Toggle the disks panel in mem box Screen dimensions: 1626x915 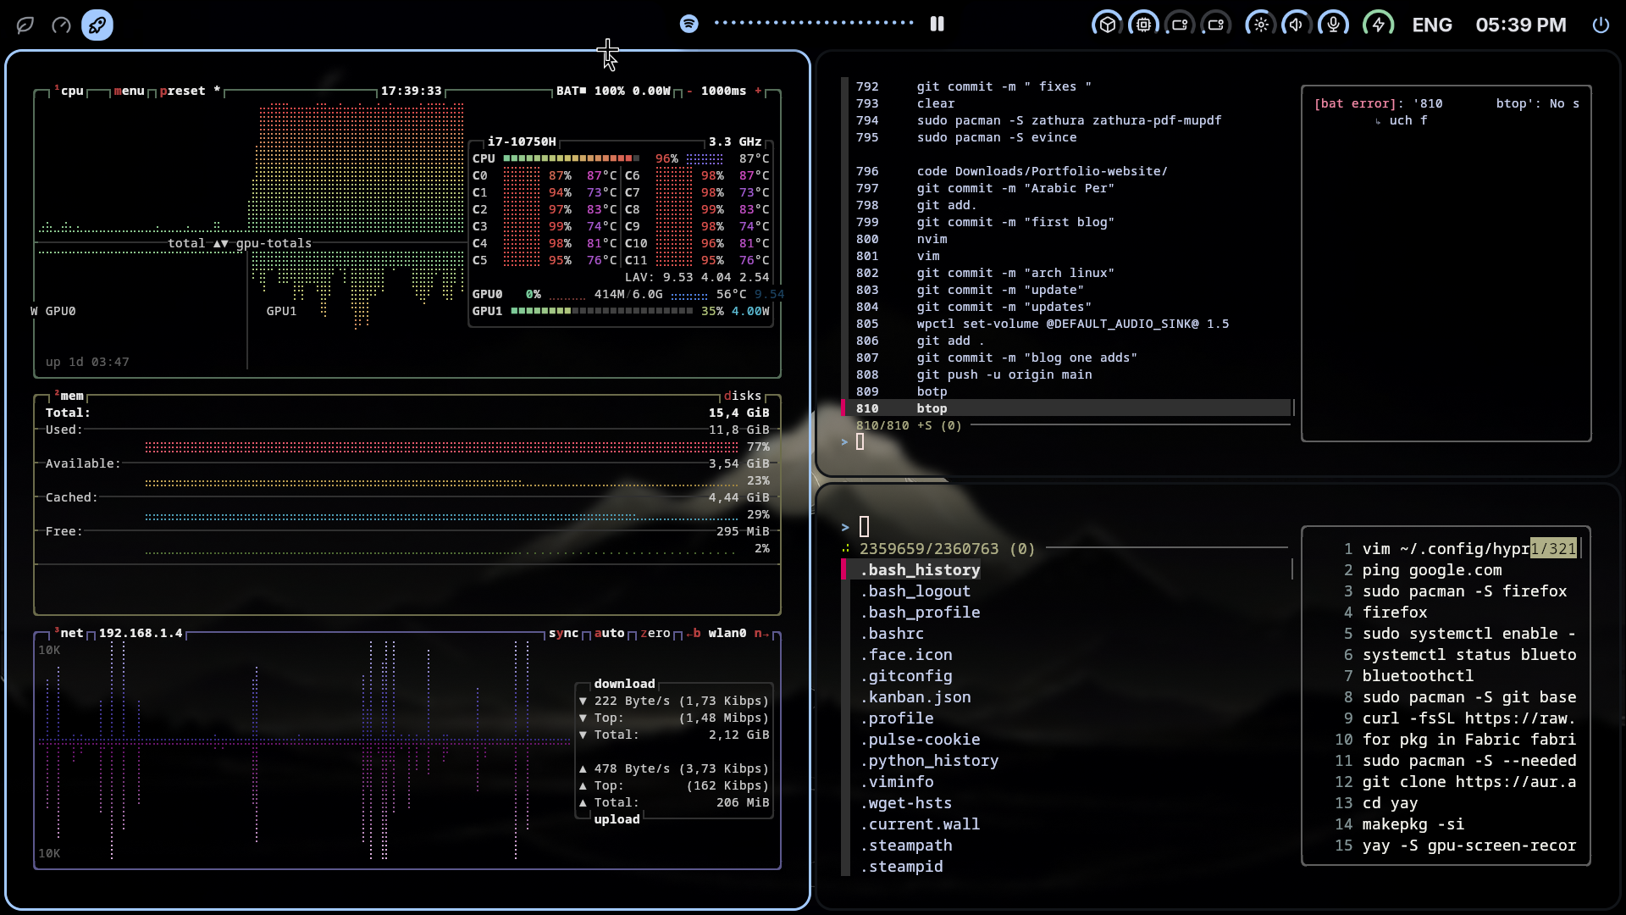(x=742, y=396)
